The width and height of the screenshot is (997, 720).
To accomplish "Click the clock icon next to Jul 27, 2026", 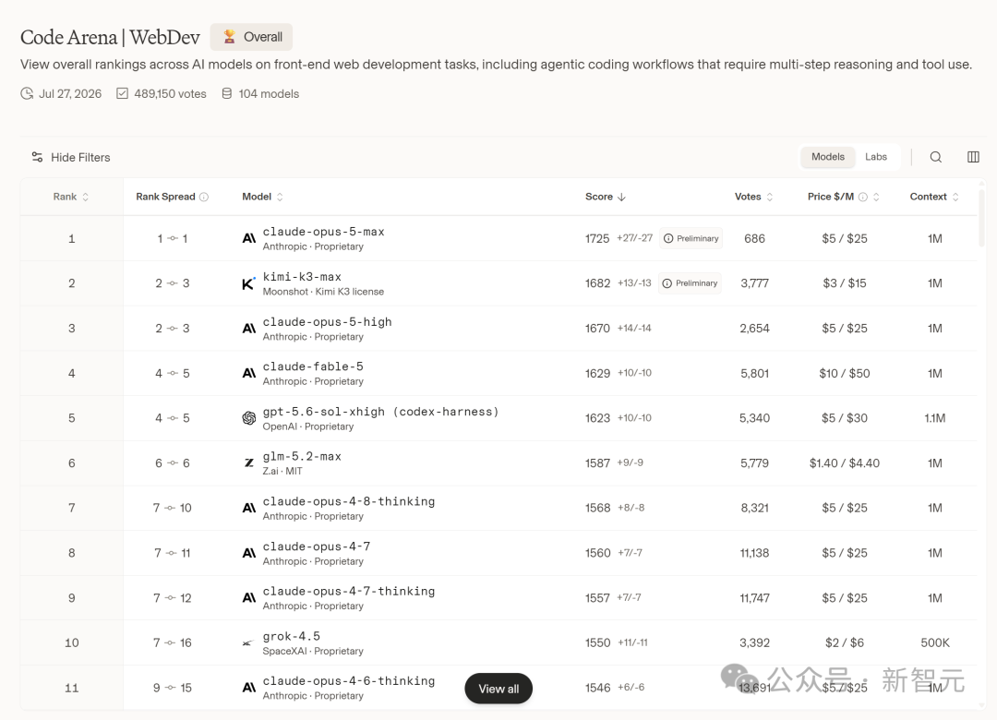I will [27, 93].
